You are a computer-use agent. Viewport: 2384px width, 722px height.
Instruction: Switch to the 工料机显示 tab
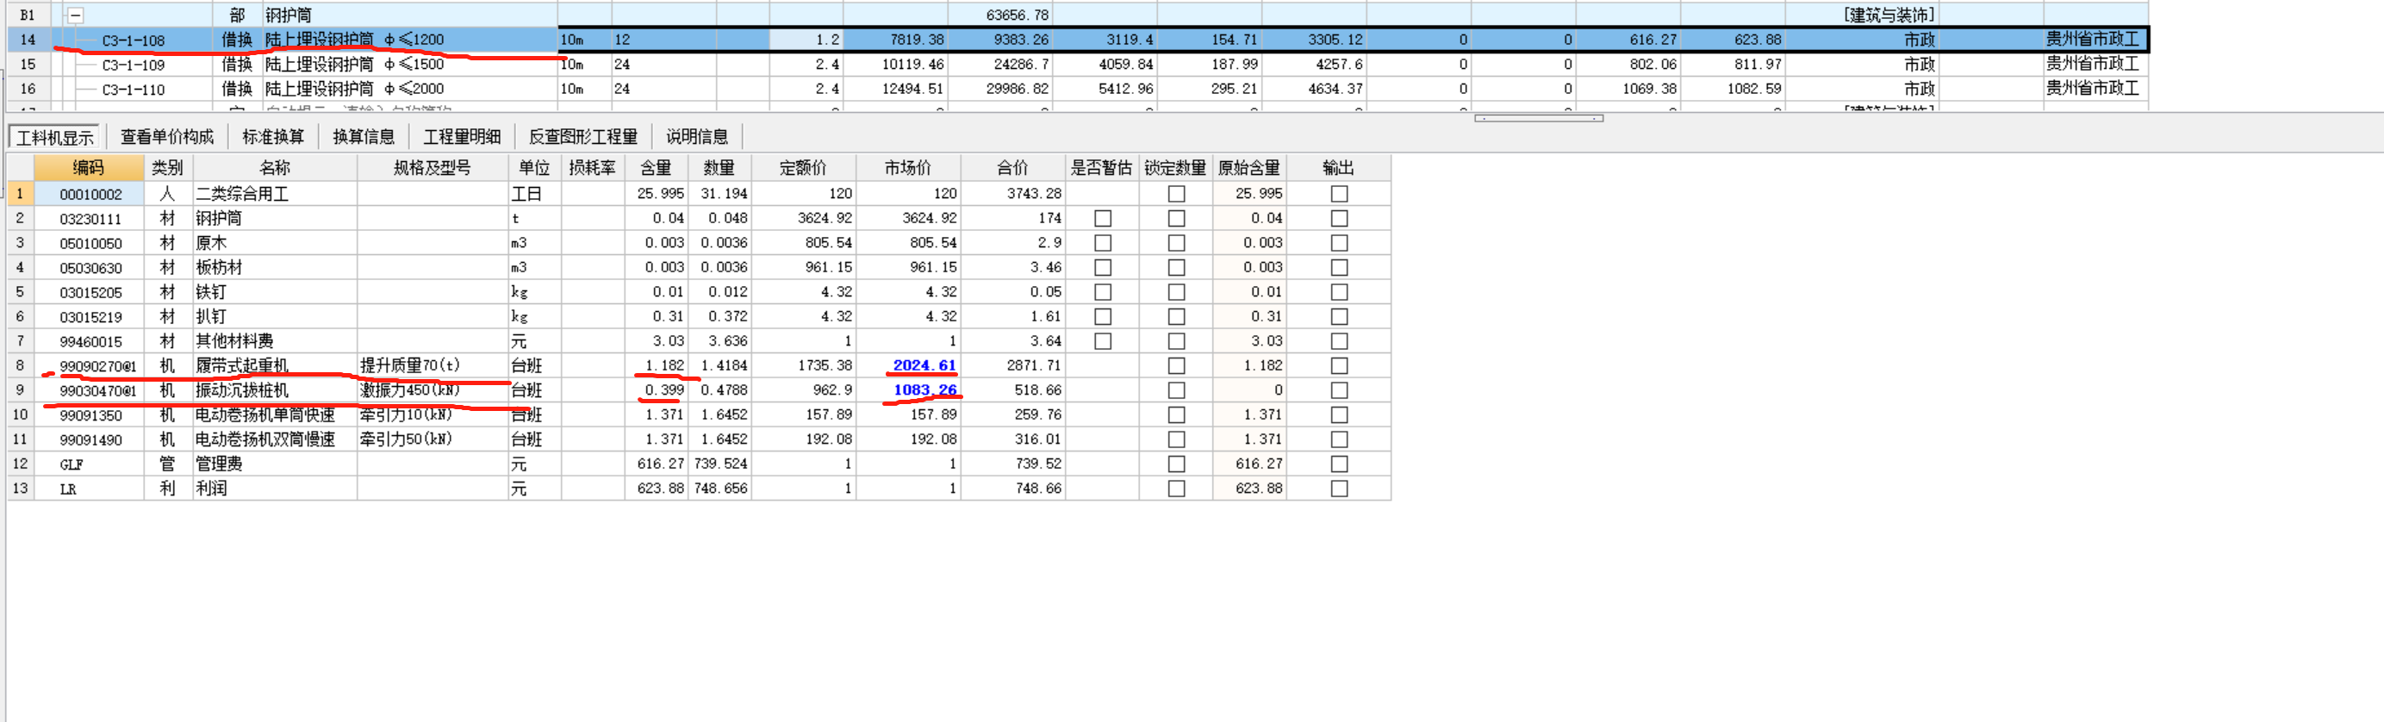(55, 137)
